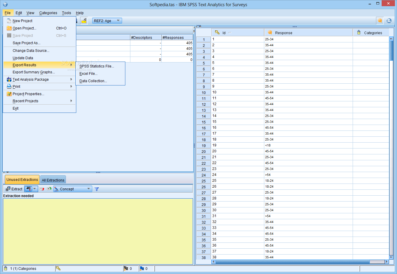Open the Concept display dropdown
The height and width of the screenshot is (274, 397).
[73, 189]
